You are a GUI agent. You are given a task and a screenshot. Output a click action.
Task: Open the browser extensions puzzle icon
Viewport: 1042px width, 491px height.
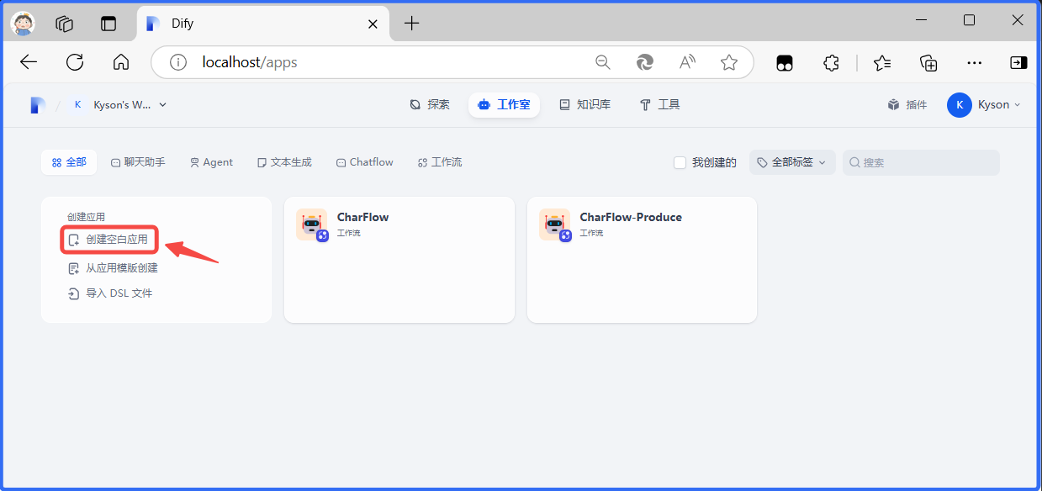[x=831, y=62]
